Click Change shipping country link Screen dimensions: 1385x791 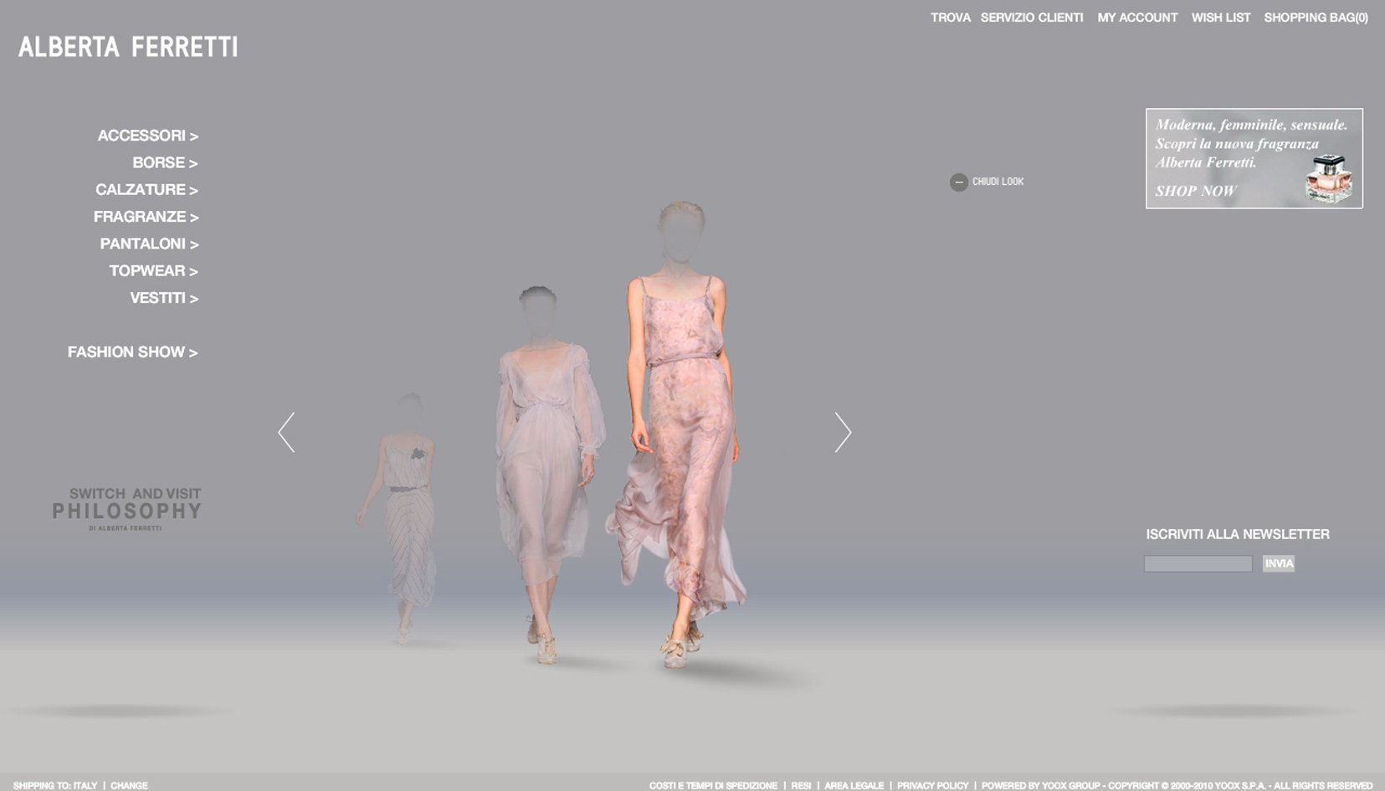pos(129,785)
